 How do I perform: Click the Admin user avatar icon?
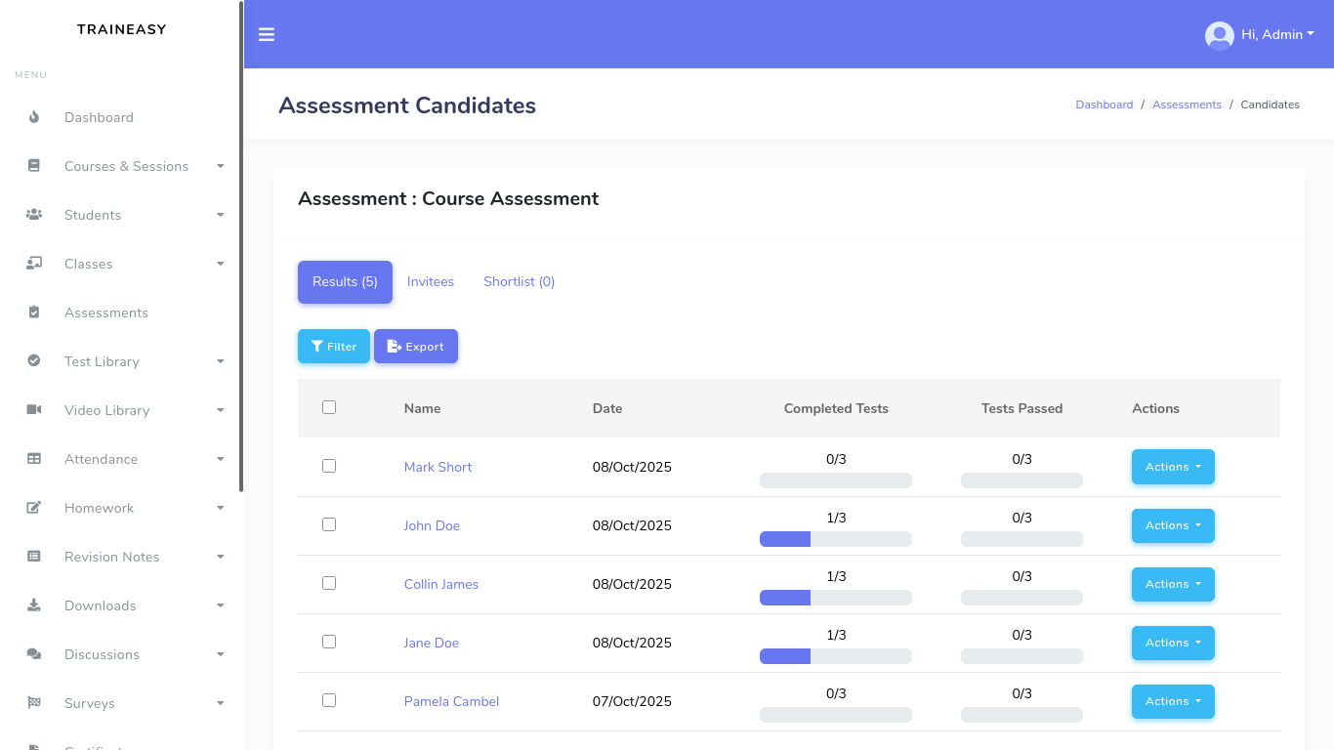1219,35
